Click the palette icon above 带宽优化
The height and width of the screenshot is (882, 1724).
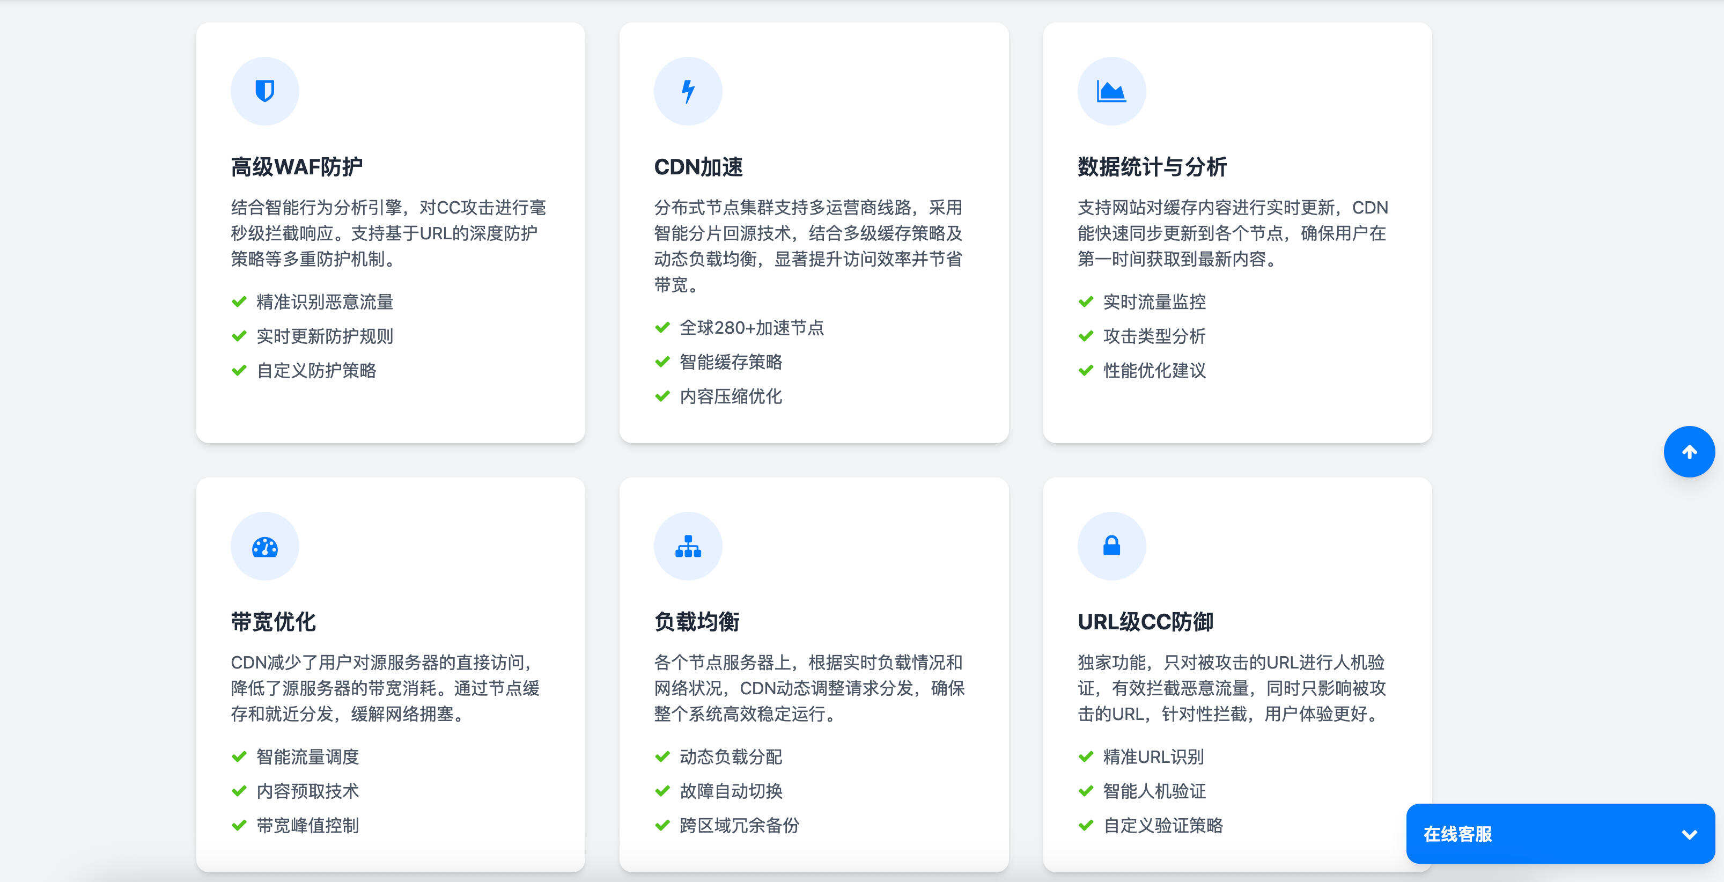click(x=264, y=546)
